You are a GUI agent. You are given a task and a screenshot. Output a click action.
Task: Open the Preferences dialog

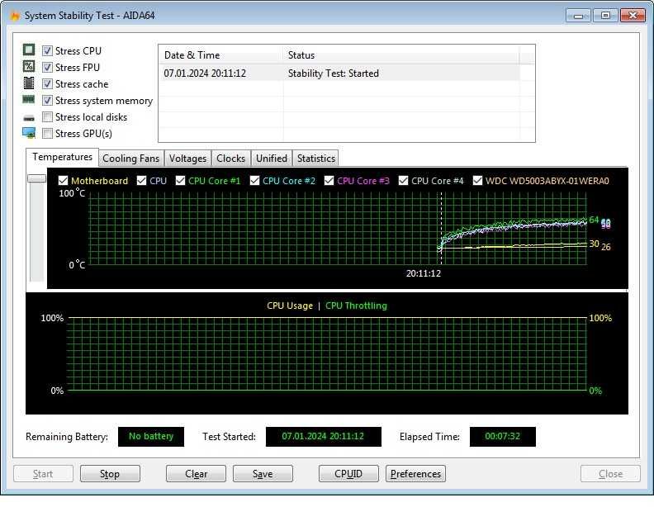(415, 474)
